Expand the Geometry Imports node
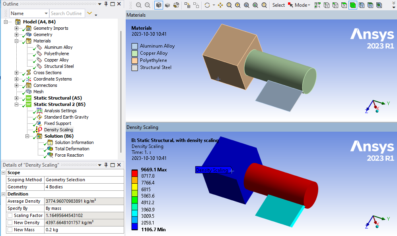397x236 pixels. (x=16, y=28)
